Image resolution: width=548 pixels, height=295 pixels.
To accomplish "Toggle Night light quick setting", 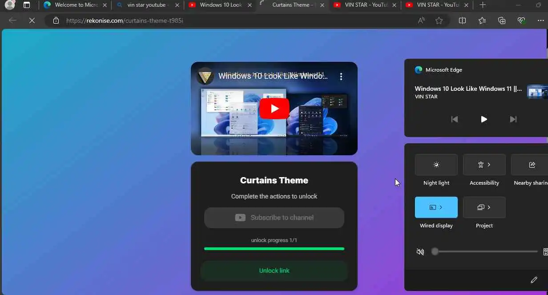I will 436,165.
